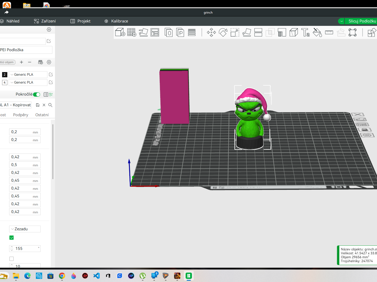
Task: Open the Kalibrace tab
Action: click(x=116, y=21)
